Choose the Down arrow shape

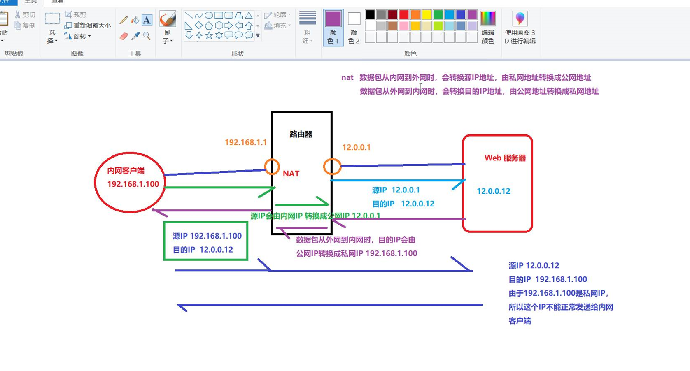pos(189,35)
